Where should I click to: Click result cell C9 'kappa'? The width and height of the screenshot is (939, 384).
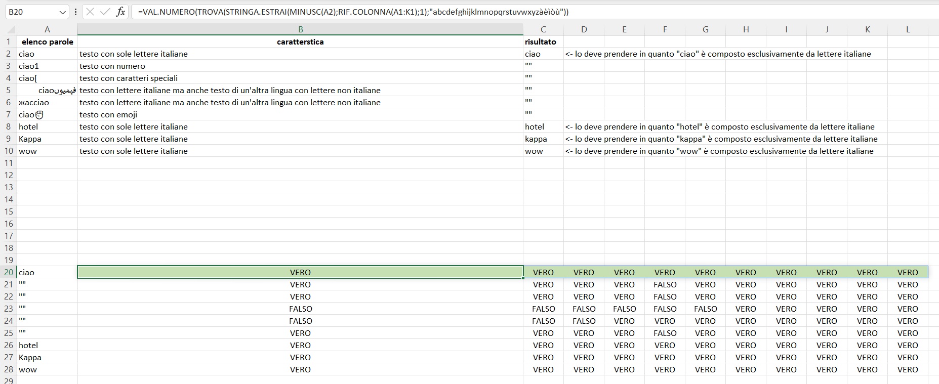(543, 139)
